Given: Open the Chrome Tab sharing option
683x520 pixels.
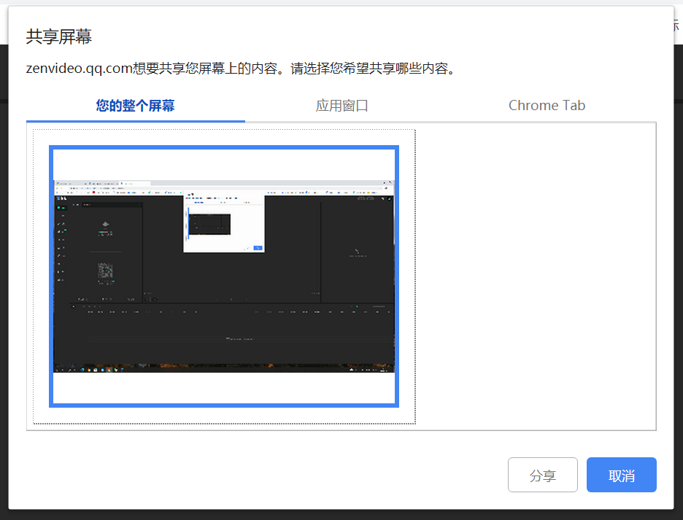Looking at the screenshot, I should pos(547,106).
